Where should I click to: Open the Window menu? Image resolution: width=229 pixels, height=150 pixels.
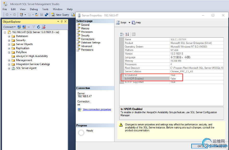click(58, 9)
